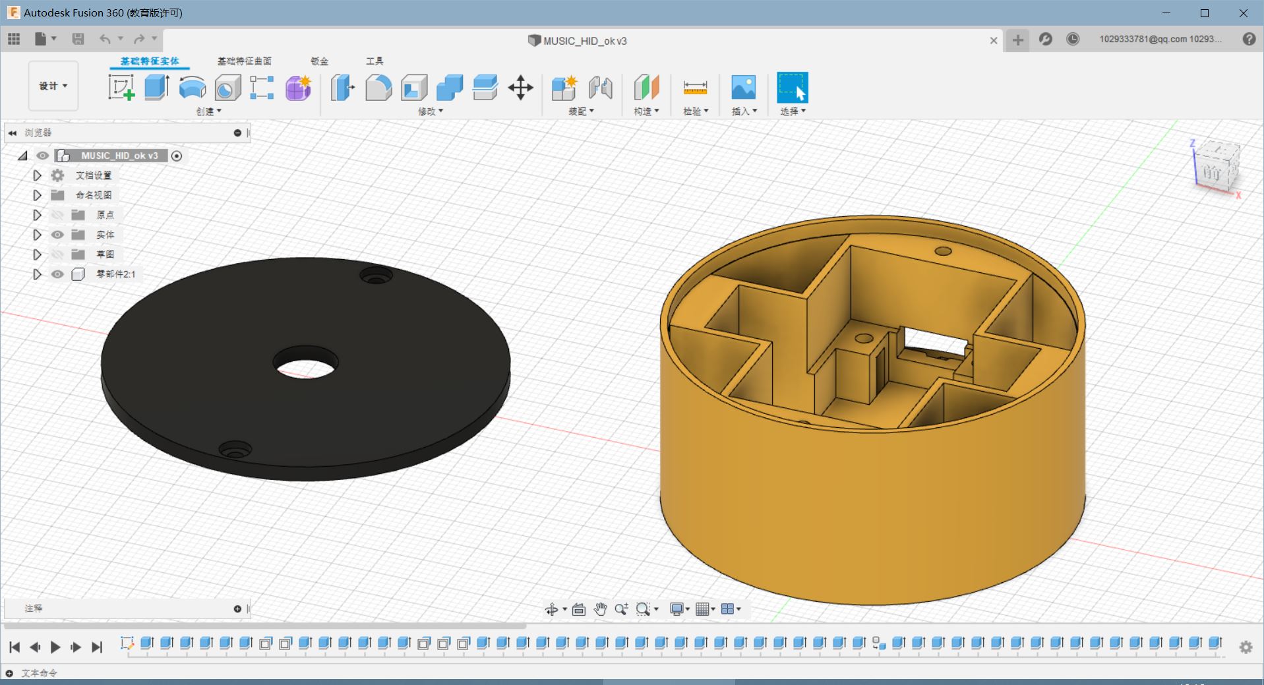The height and width of the screenshot is (685, 1264).
Task: Expand the 草图 node
Action: tap(37, 254)
